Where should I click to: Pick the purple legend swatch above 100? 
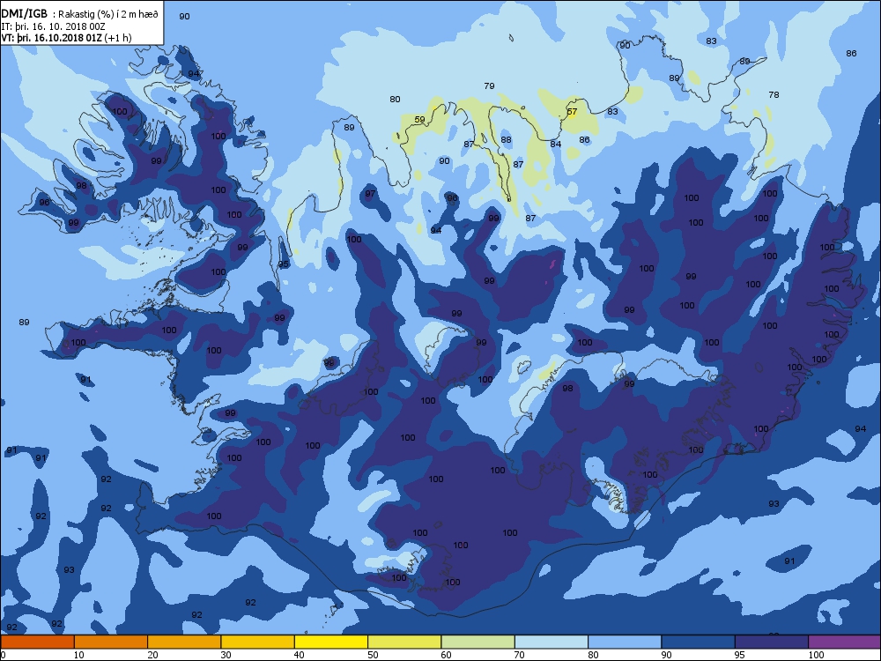[x=845, y=642]
